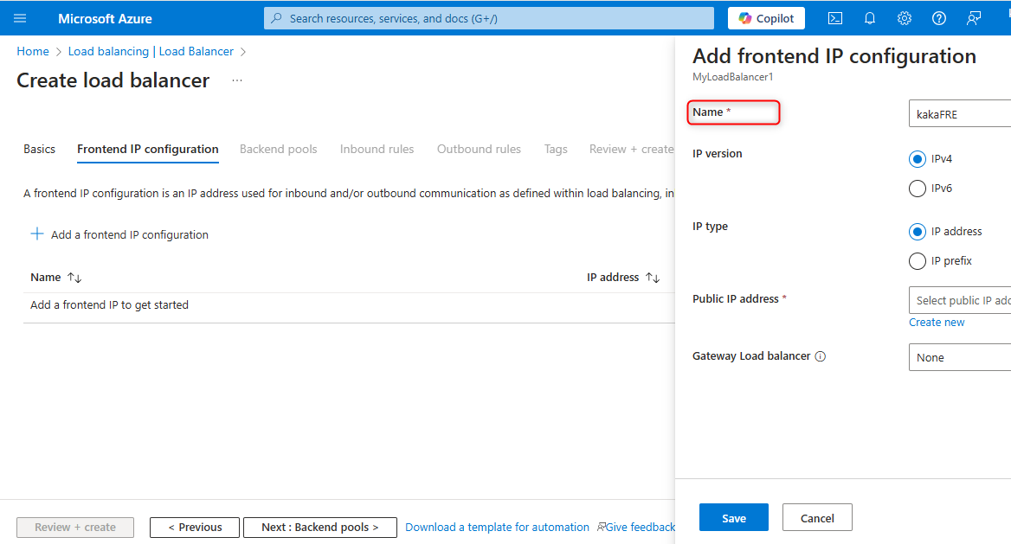Image resolution: width=1011 pixels, height=544 pixels.
Task: Open the Public IP address dropdown
Action: tap(959, 300)
